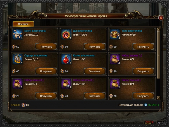Select the Сердце властелина heart icon
This screenshot has width=169, height=127.
(17, 59)
